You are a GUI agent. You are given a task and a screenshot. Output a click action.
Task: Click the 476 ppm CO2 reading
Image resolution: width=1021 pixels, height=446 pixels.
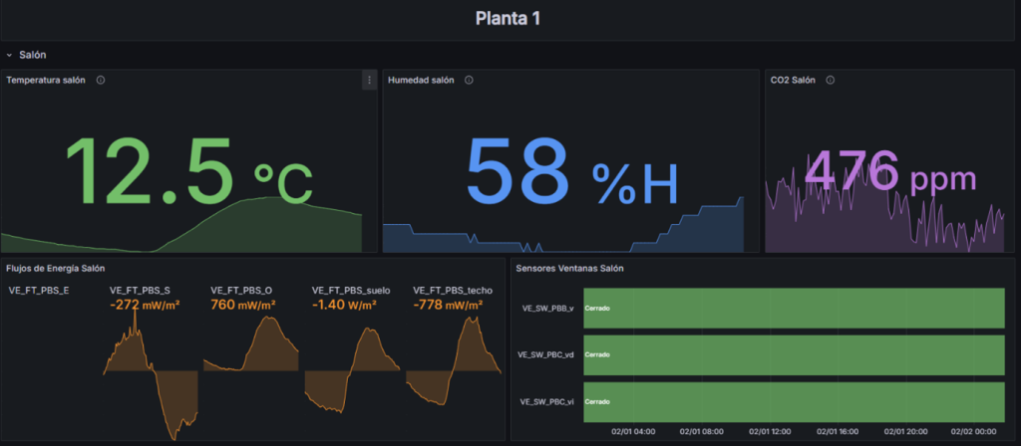(889, 171)
